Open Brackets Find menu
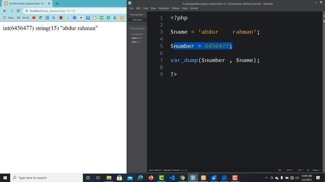 [146, 8]
